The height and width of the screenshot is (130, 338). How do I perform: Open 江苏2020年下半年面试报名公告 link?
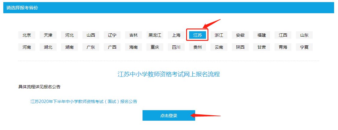(x=84, y=101)
